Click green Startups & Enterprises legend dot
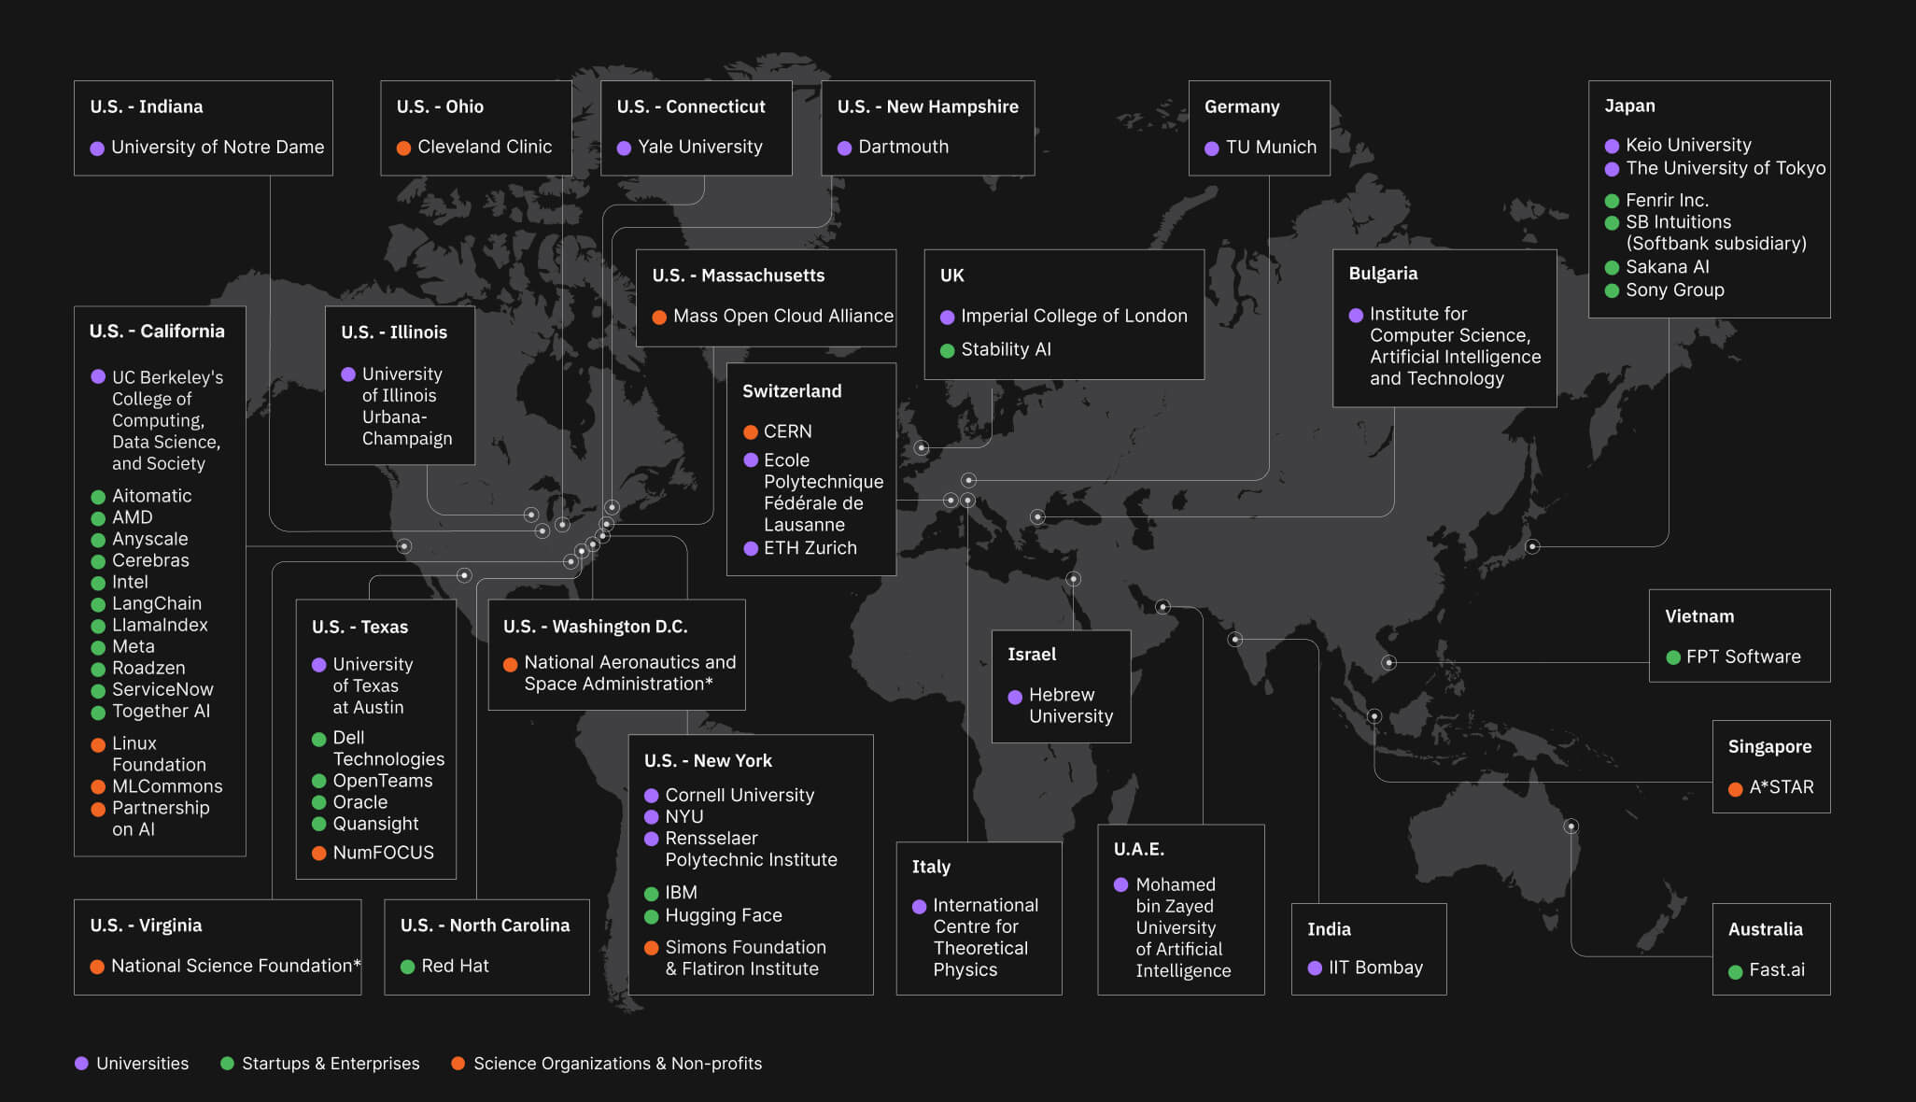 coord(227,1063)
